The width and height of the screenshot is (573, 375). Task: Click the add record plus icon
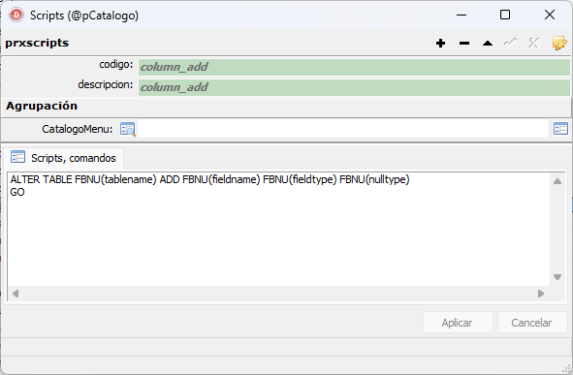(441, 44)
